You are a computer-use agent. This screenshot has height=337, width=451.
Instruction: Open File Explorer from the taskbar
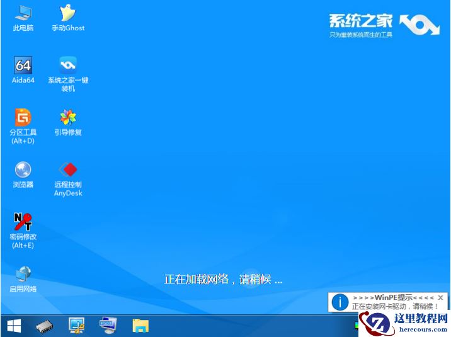[x=140, y=326]
